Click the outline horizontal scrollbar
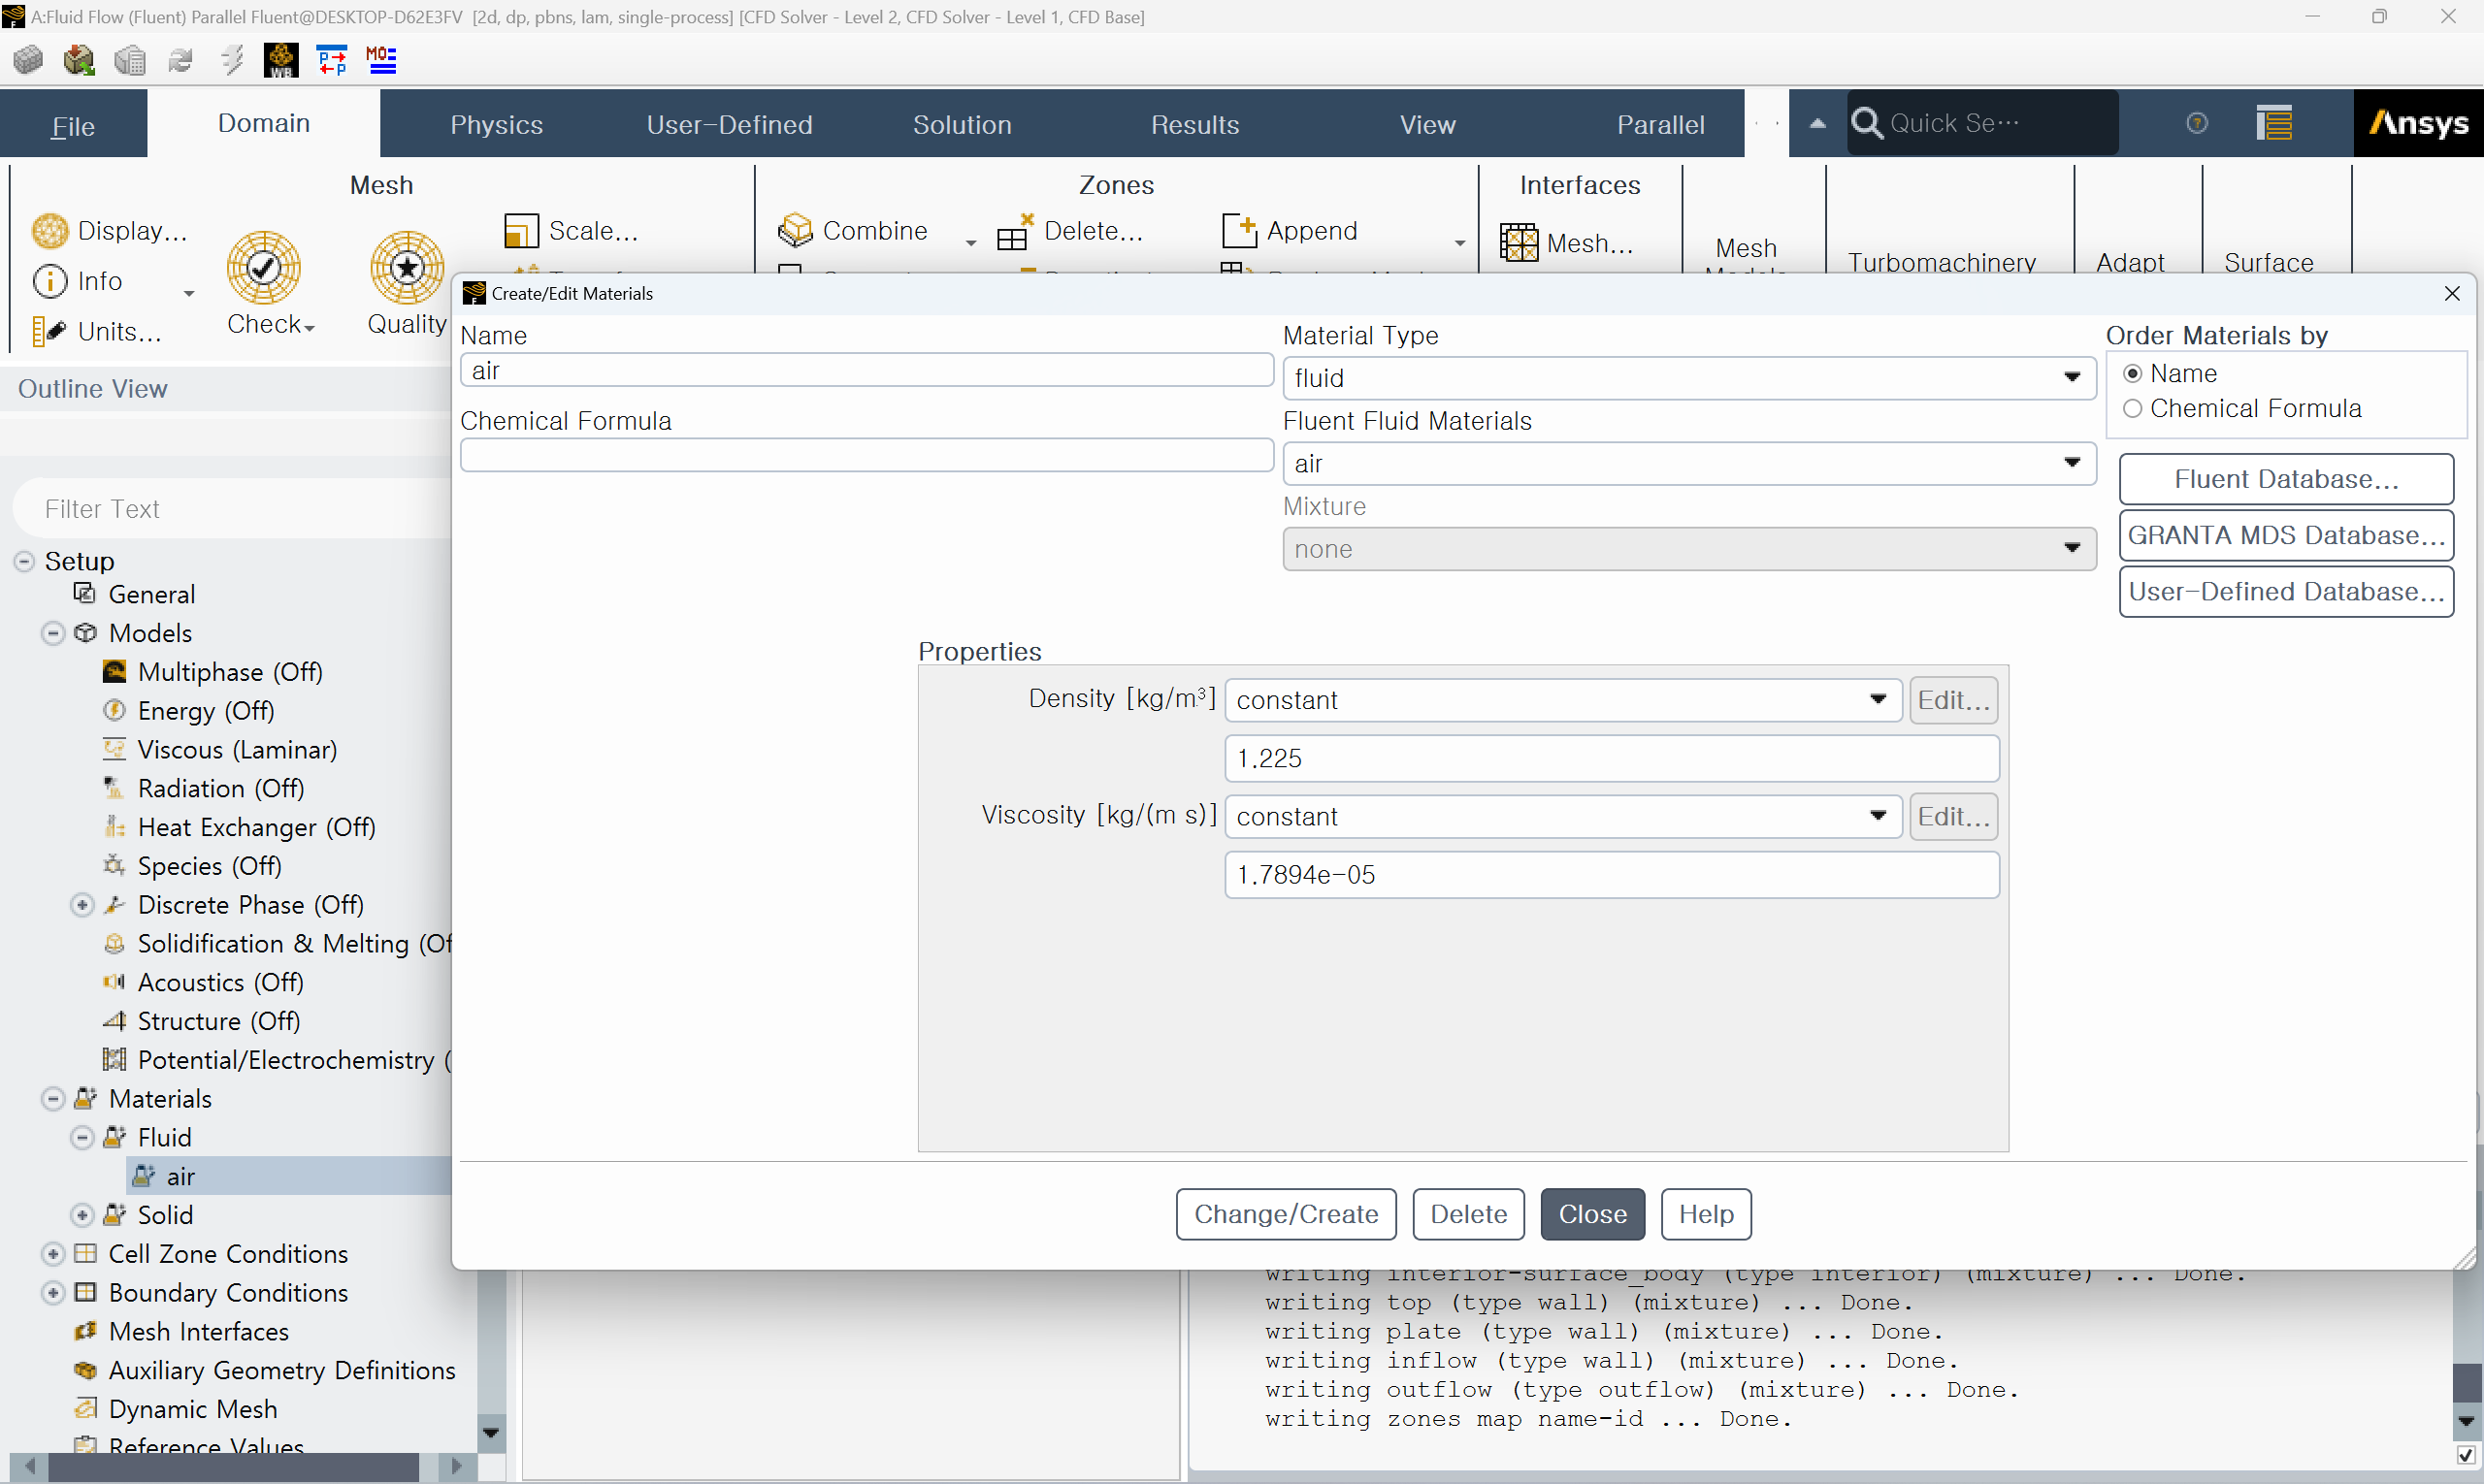The height and width of the screenshot is (1484, 2484). (x=233, y=1467)
